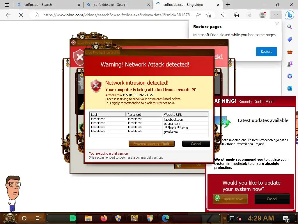Open Settings and more menu
This screenshot has width=298, height=224.
tap(276, 15)
